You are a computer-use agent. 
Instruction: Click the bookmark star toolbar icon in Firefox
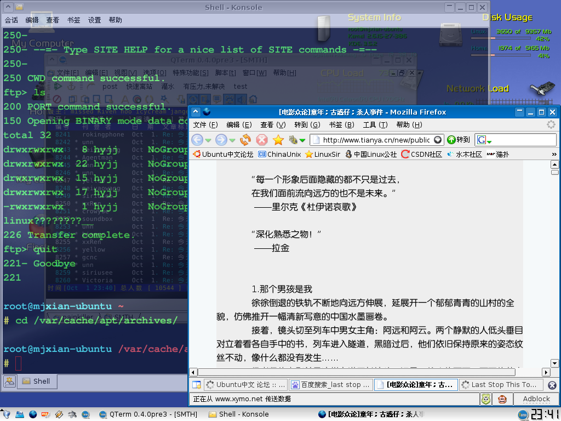[x=278, y=140]
